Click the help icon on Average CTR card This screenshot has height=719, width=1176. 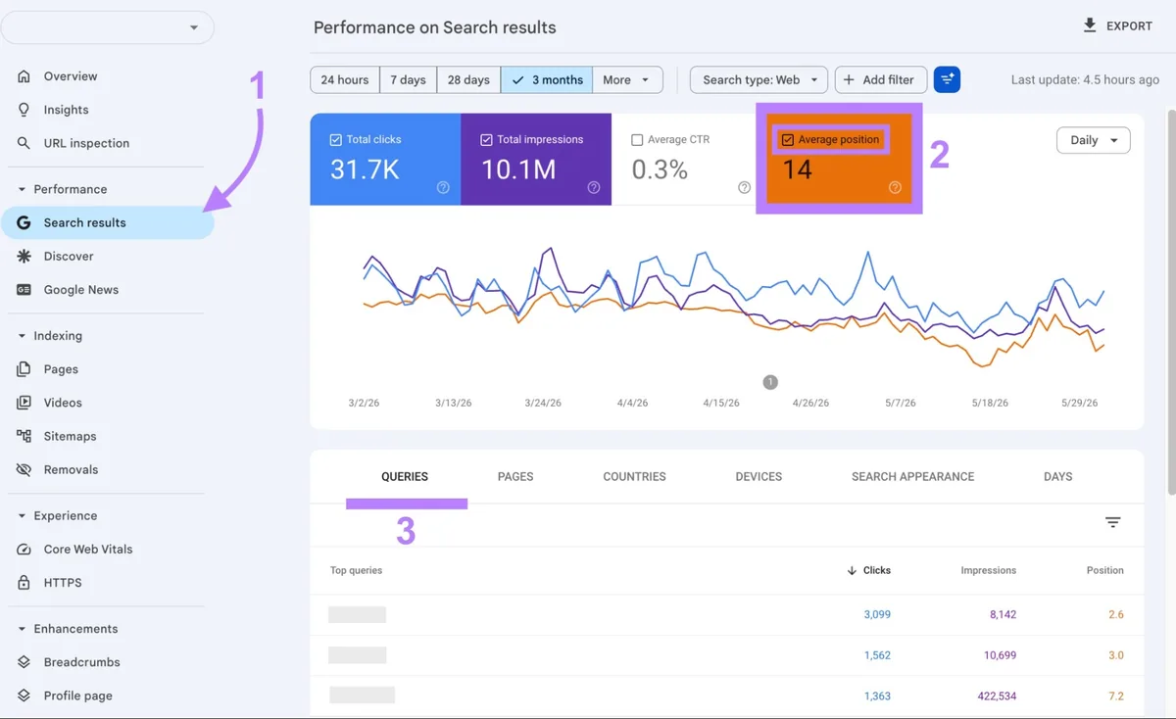744,187
